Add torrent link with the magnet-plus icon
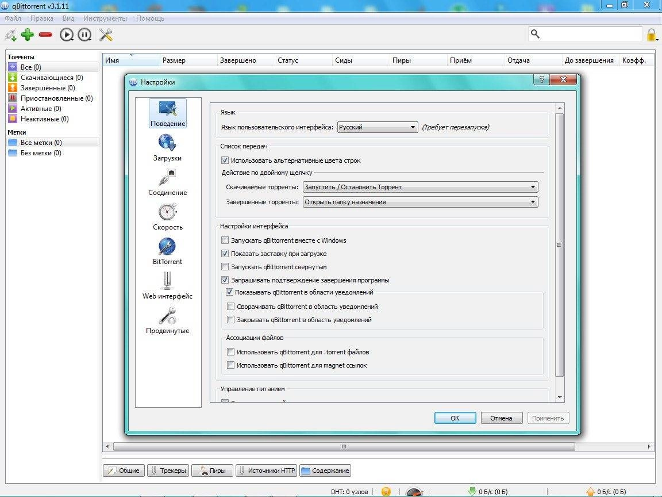The width and height of the screenshot is (662, 497). (11, 35)
